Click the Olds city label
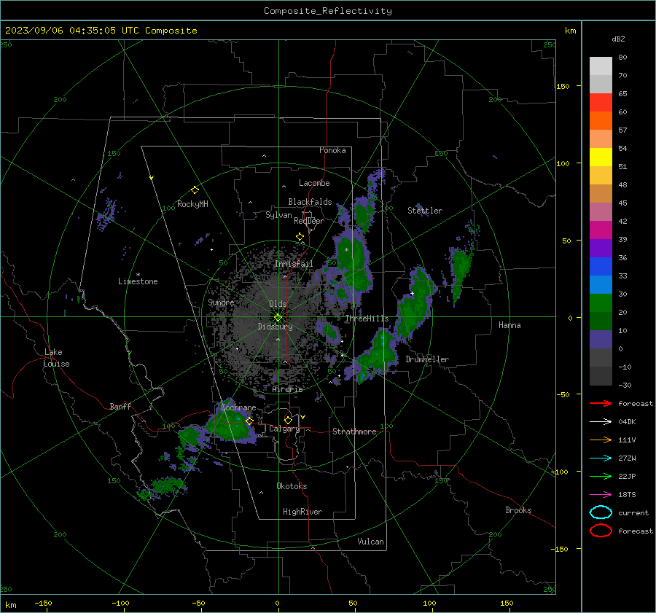Image resolution: width=656 pixels, height=613 pixels. coord(278,304)
